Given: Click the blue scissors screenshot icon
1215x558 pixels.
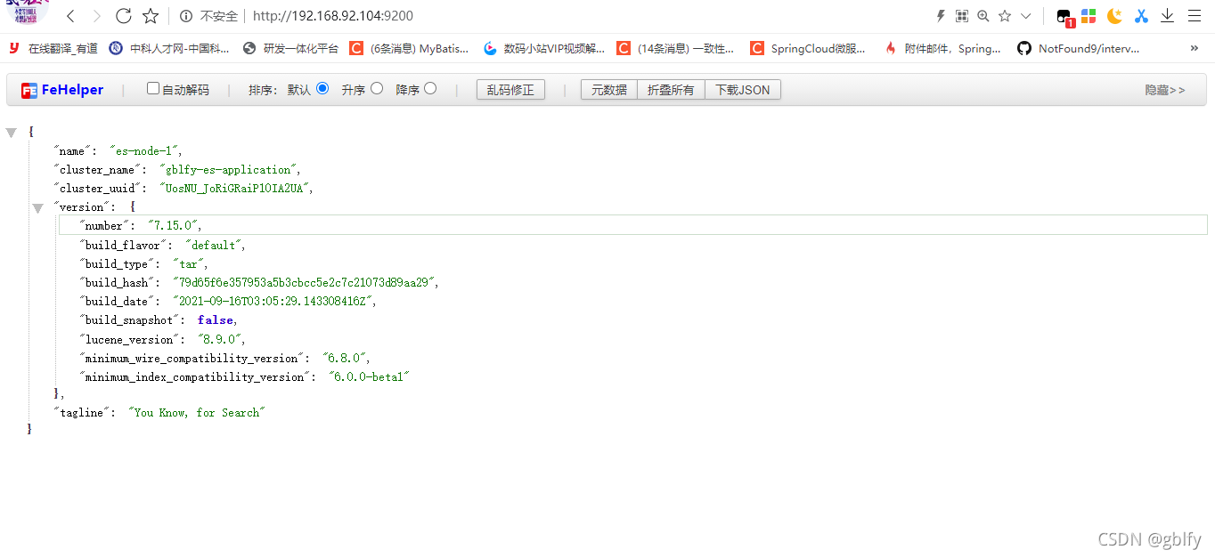Looking at the screenshot, I should pyautogui.click(x=1141, y=16).
